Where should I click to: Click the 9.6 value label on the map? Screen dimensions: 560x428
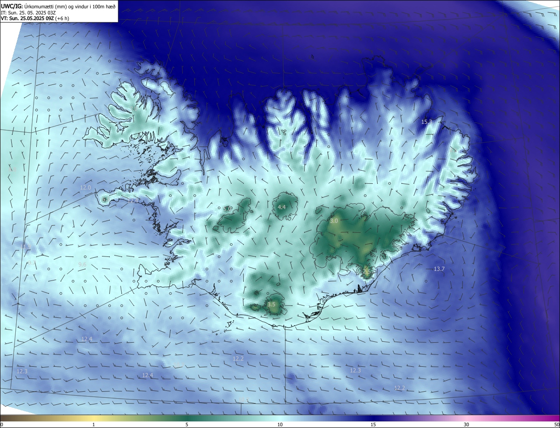tap(82, 264)
